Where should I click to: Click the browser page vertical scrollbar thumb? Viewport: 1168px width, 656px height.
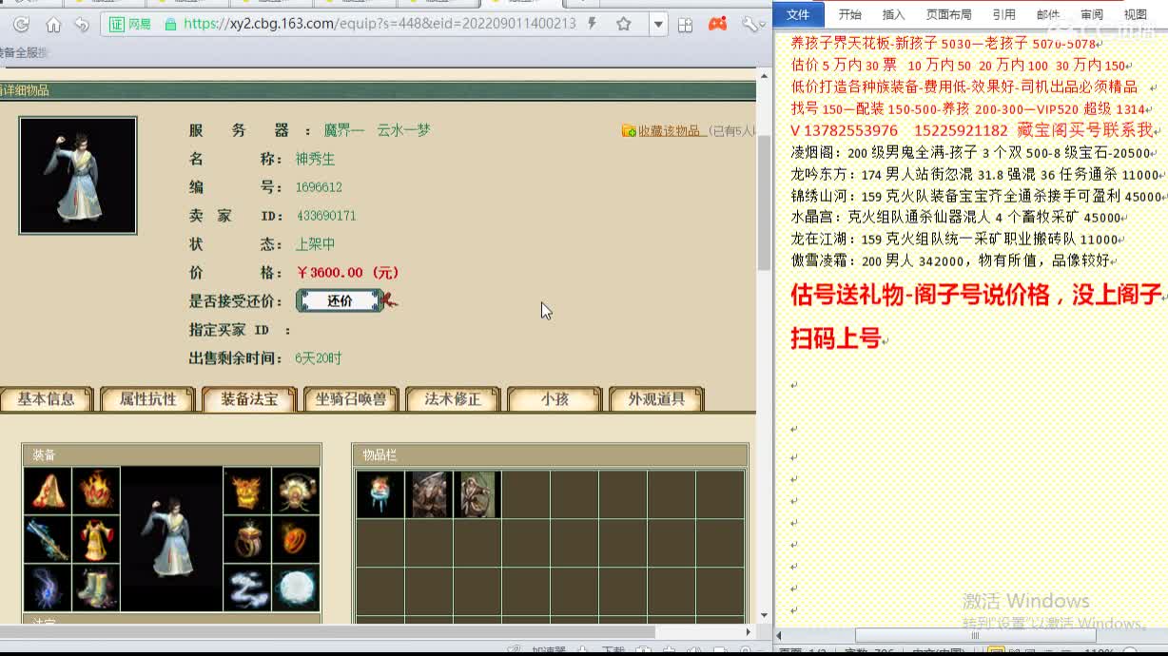(764, 202)
